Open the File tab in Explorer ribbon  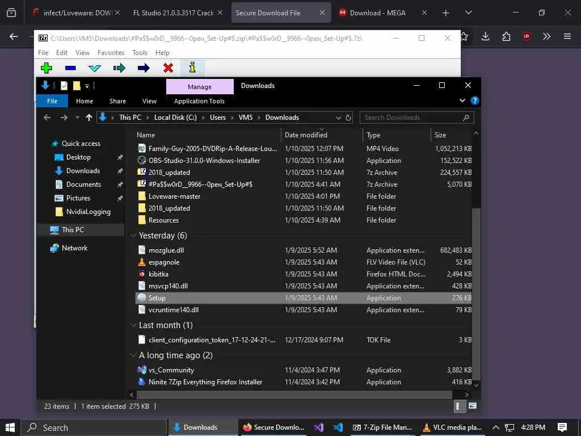52,101
